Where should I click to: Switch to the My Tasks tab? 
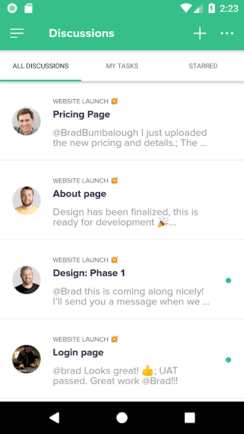point(122,66)
